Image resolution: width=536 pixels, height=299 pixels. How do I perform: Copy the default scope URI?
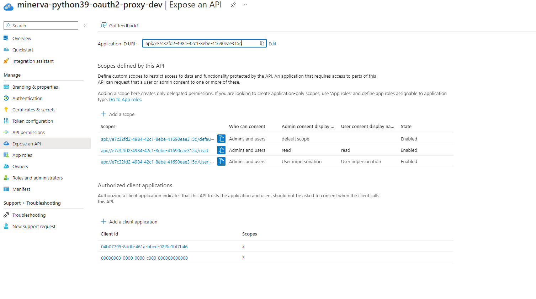tap(221, 139)
